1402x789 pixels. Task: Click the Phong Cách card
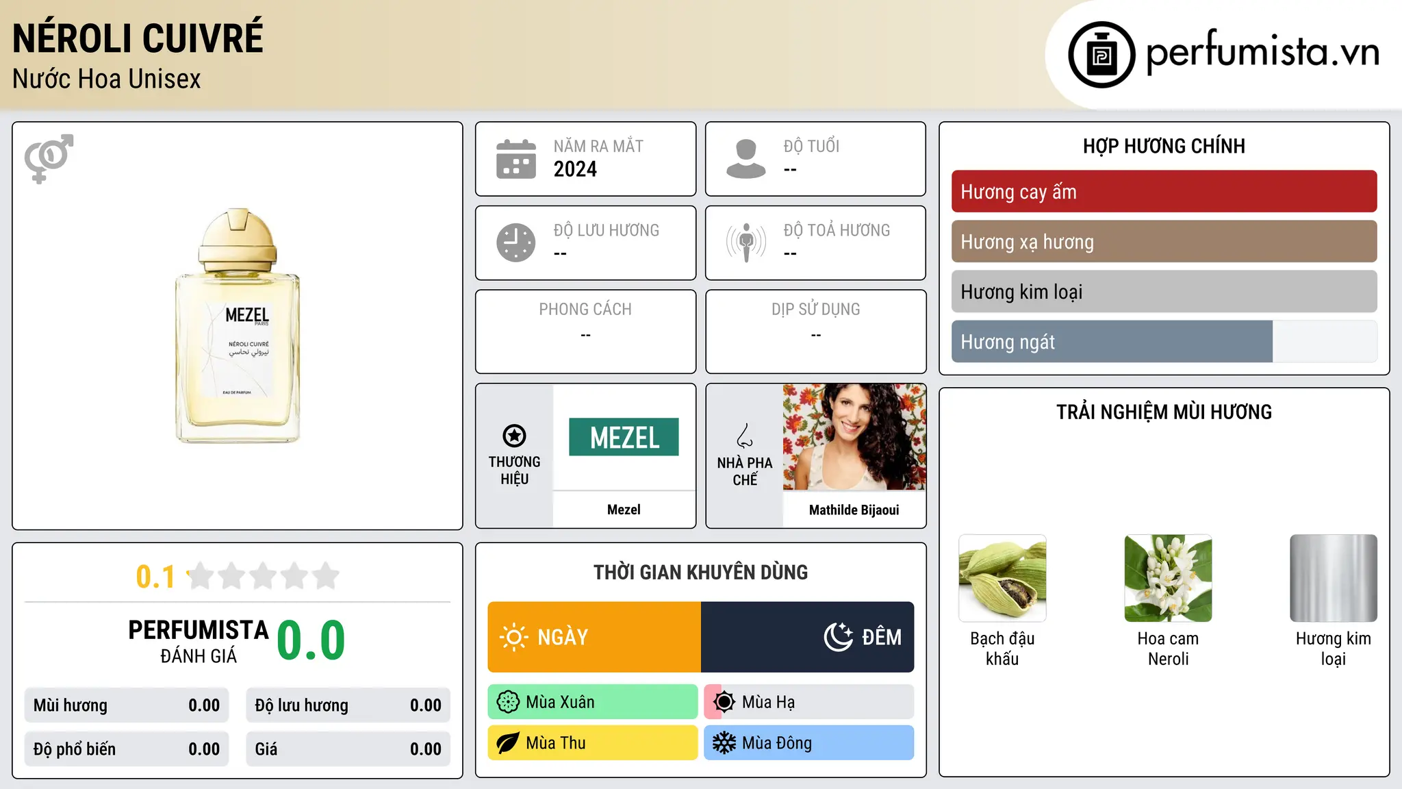pyautogui.click(x=585, y=331)
